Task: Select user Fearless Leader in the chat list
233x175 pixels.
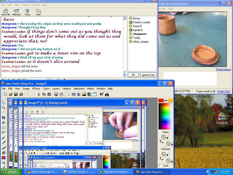Action: 140,22
